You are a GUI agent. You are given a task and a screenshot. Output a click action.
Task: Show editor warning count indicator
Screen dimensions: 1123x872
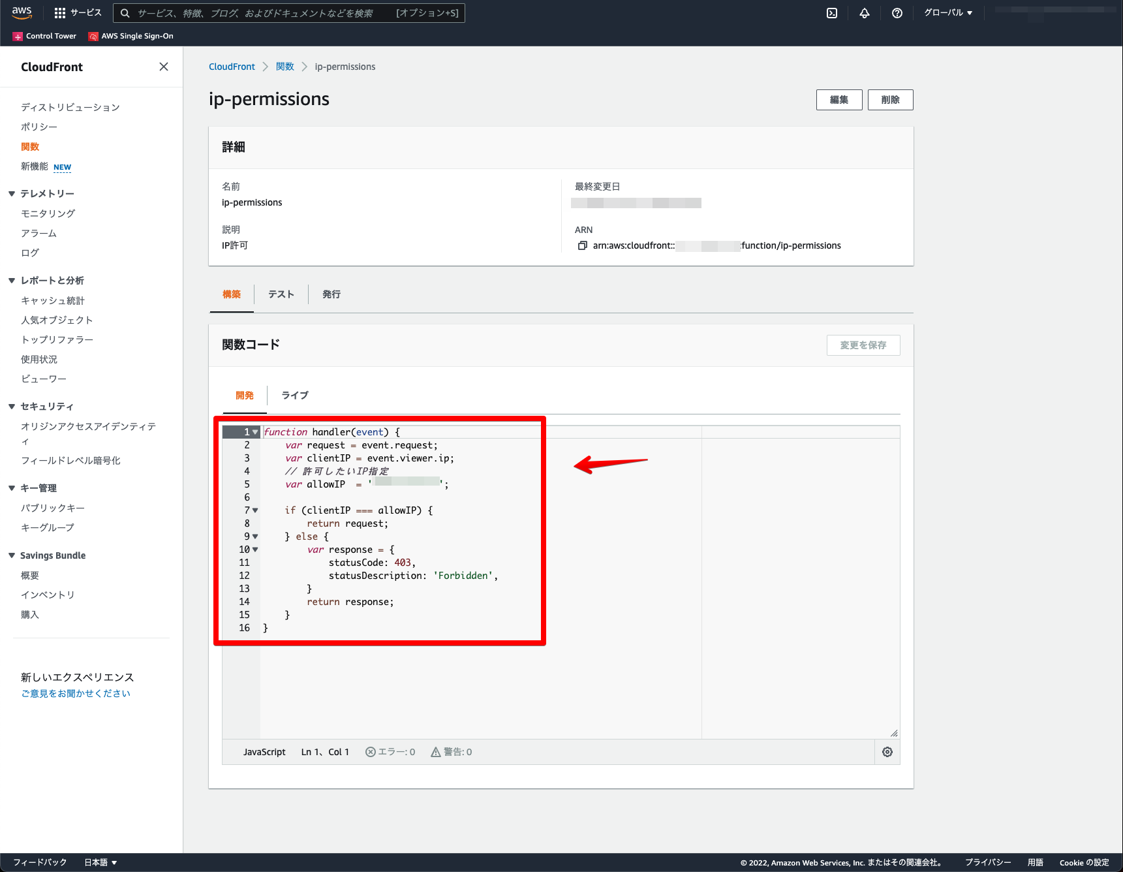pos(452,752)
